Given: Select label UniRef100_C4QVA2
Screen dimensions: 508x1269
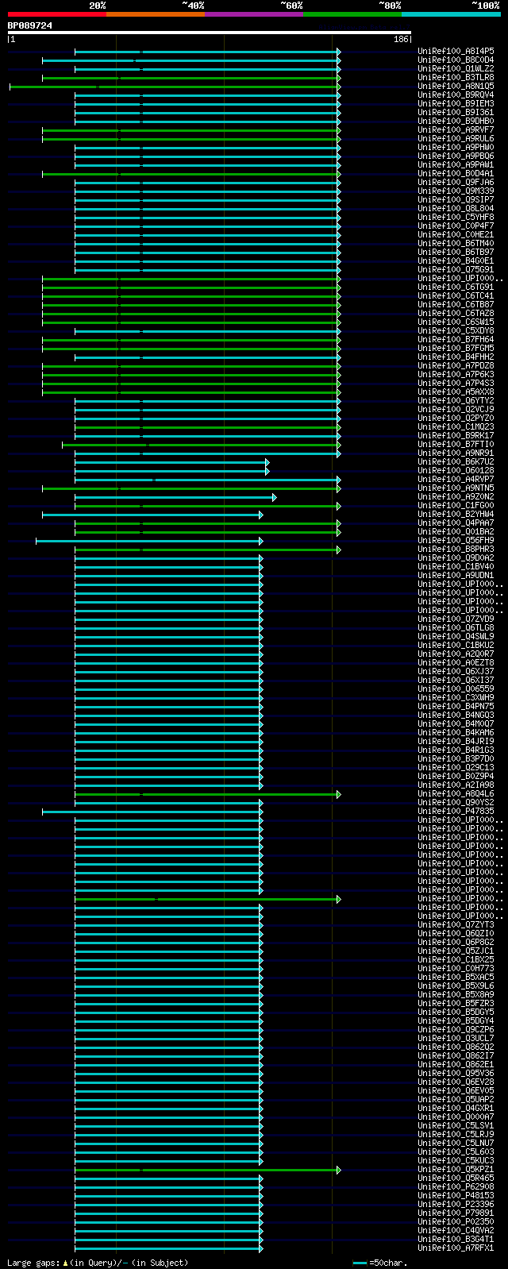Looking at the screenshot, I should click(x=456, y=1230).
